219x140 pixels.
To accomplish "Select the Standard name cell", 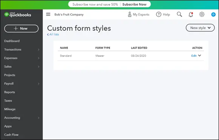I will pos(66,56).
